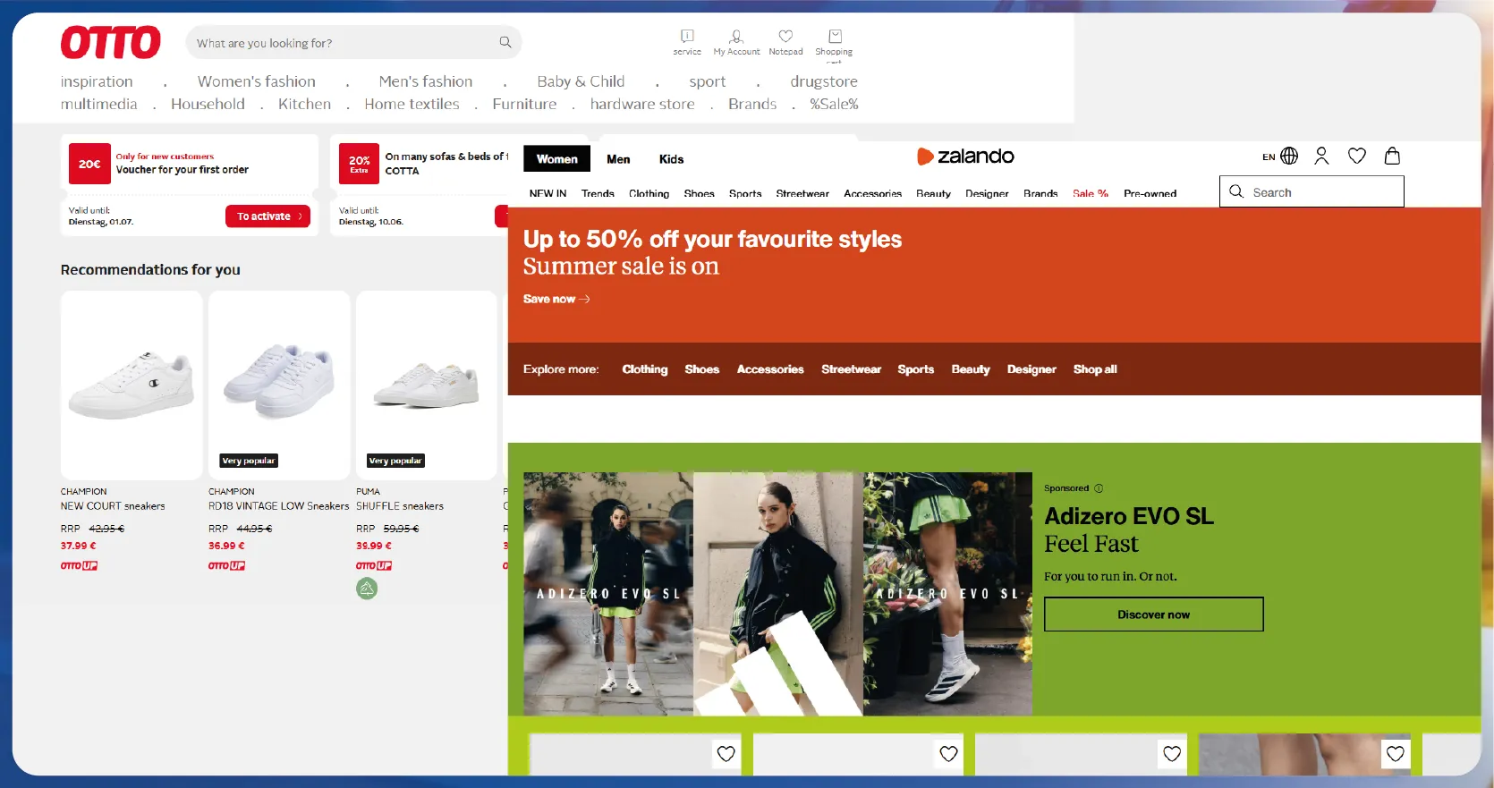Open Champion RD18 VINTAGE LOW image
The height and width of the screenshot is (788, 1494).
(279, 386)
